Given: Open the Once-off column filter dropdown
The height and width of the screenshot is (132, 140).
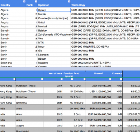Looking at the screenshot, I should click(110, 79).
